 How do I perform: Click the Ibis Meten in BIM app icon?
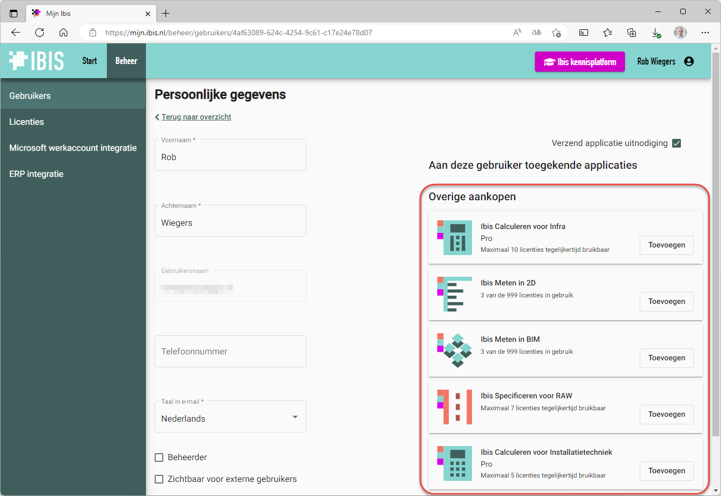(x=455, y=351)
